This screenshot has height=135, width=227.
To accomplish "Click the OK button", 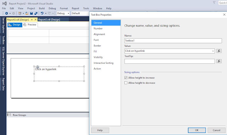I will [x=197, y=130].
